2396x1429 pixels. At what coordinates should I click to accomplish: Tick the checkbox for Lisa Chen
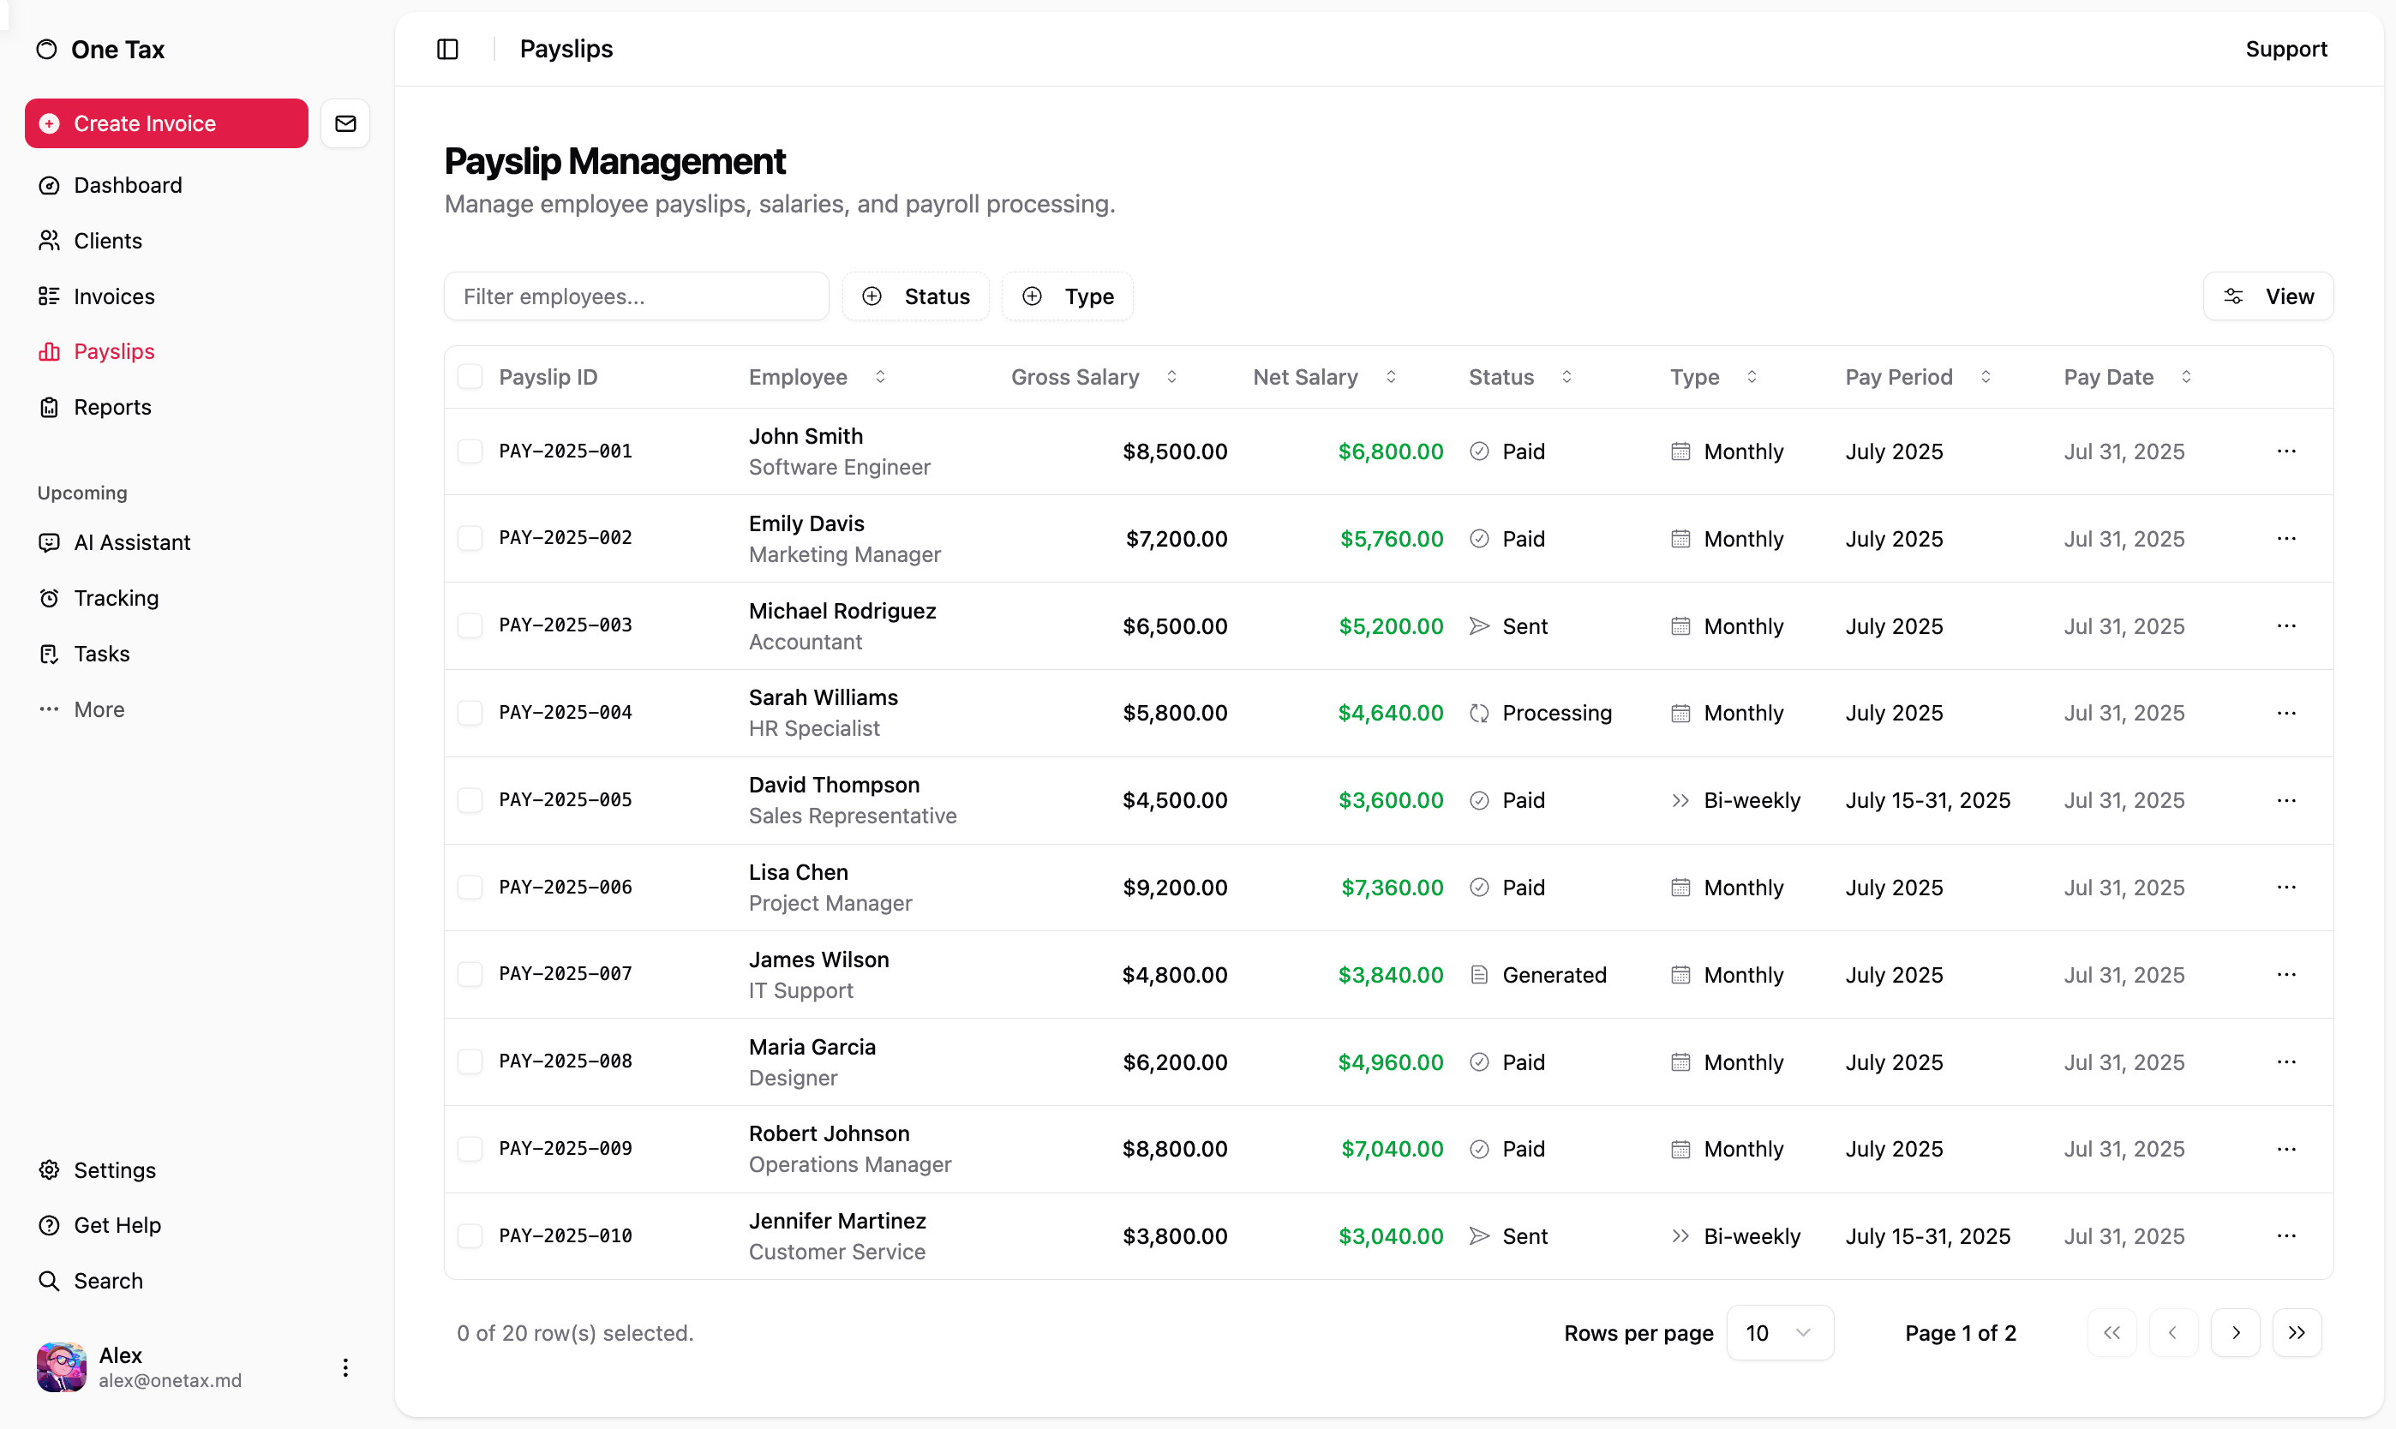coord(470,887)
